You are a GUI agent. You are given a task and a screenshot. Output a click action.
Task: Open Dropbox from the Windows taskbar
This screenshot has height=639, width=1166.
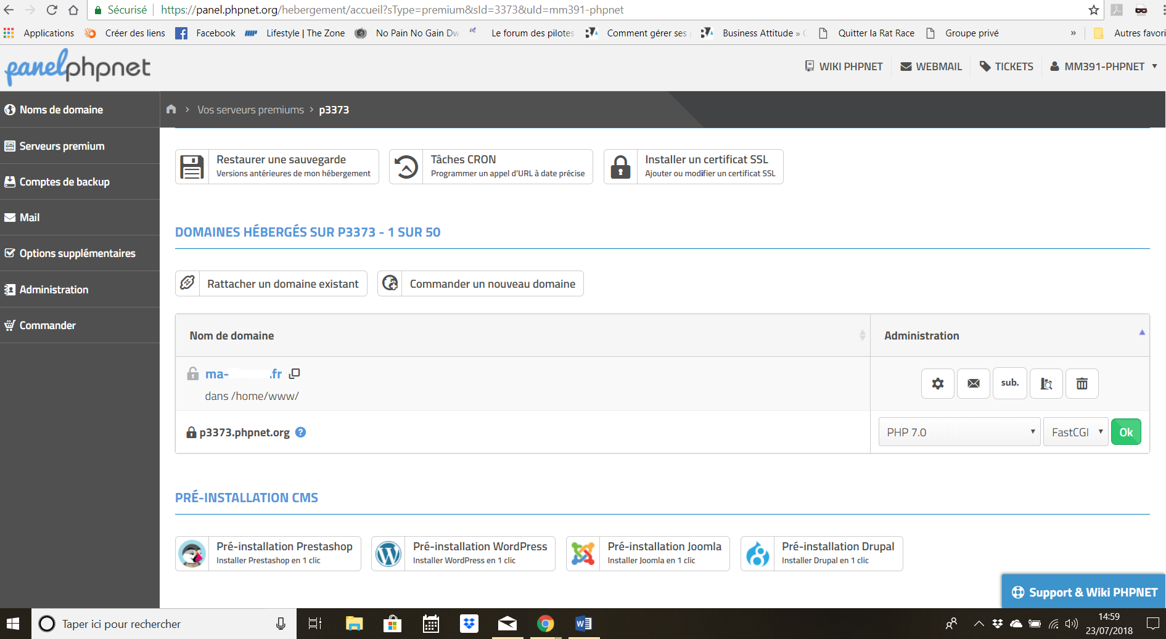(469, 624)
